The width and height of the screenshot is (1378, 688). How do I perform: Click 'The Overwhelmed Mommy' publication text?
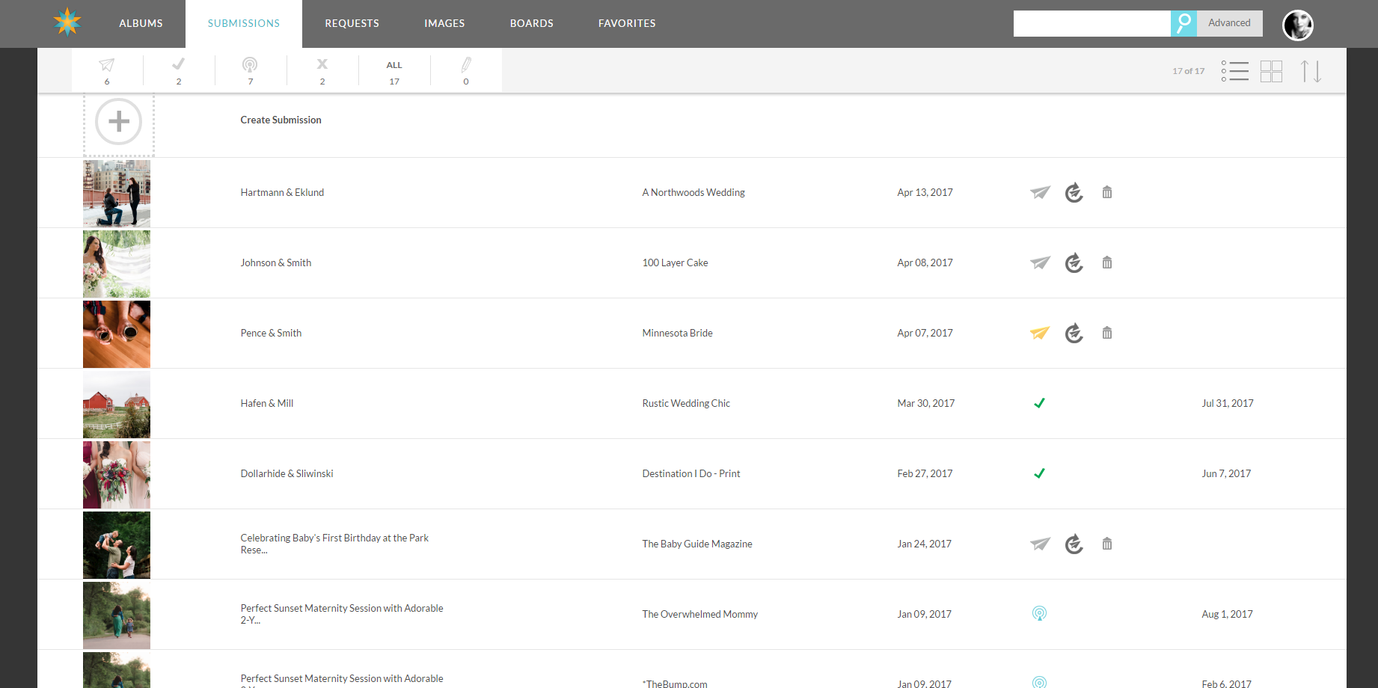(699, 614)
